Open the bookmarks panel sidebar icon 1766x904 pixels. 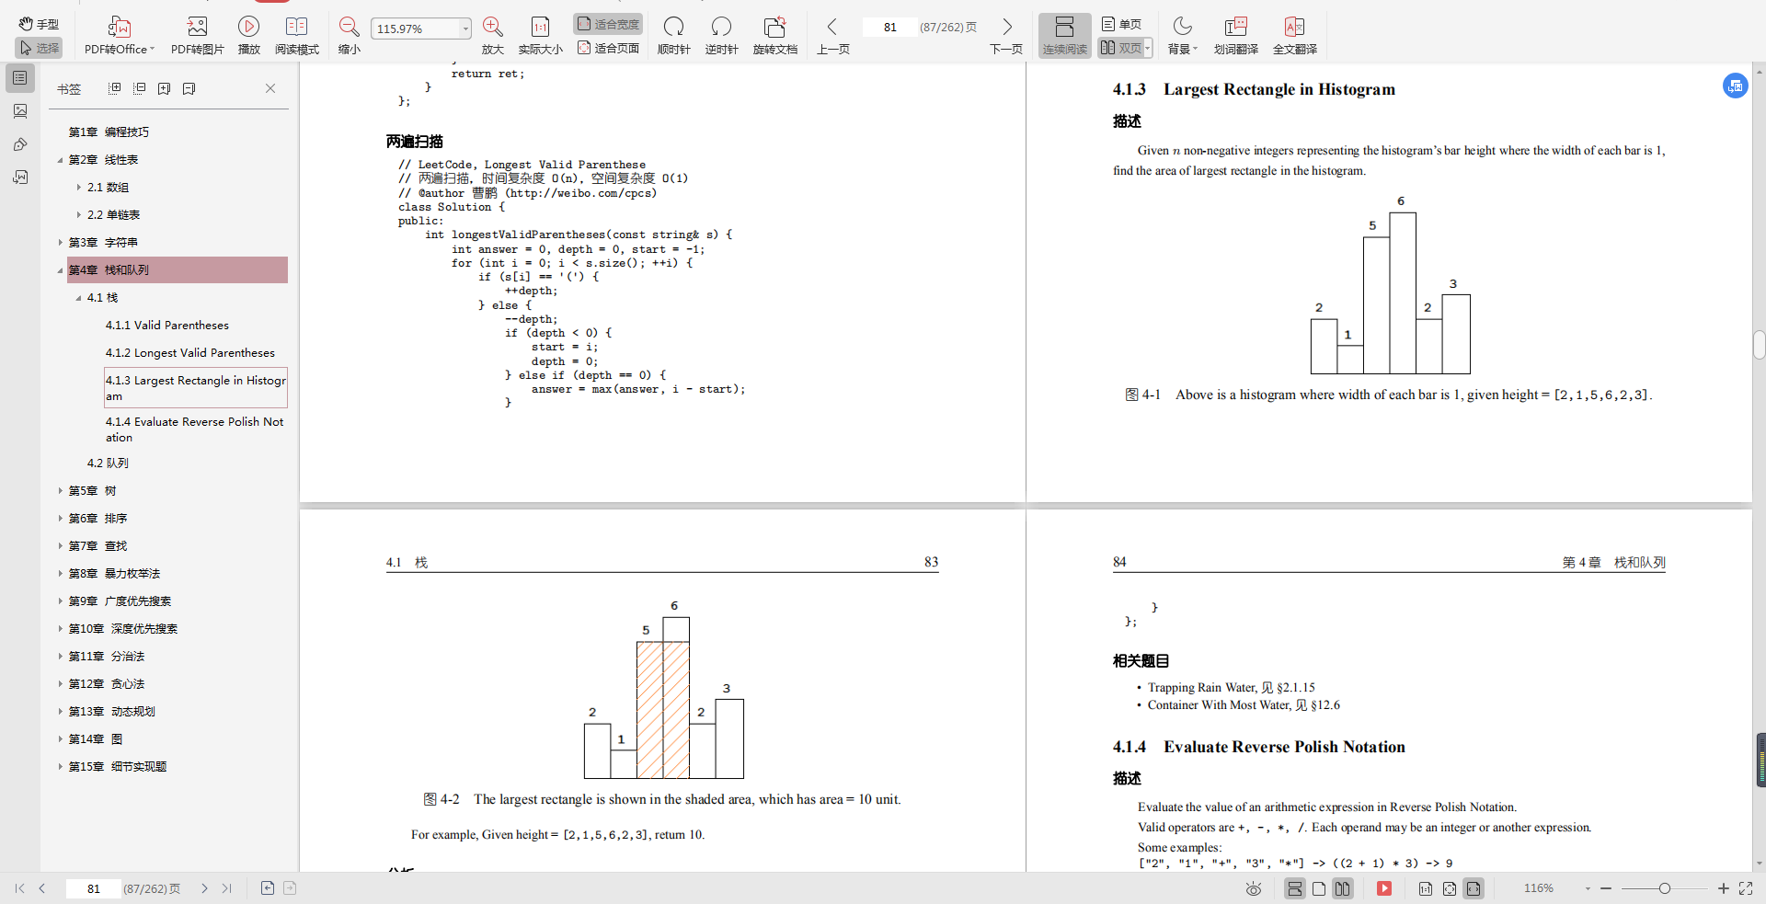click(19, 78)
